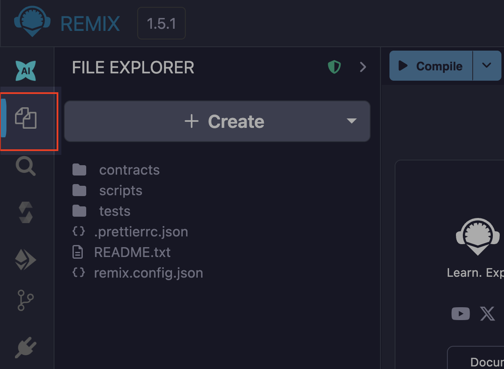Click the Remix logo in header
The width and height of the screenshot is (504, 369).
[32, 21]
